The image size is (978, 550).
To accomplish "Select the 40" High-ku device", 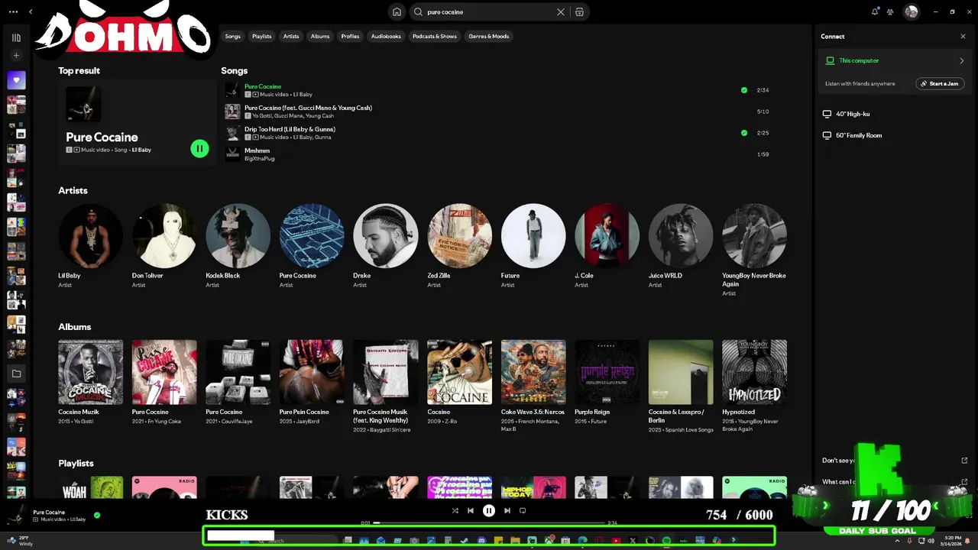I will pos(853,114).
